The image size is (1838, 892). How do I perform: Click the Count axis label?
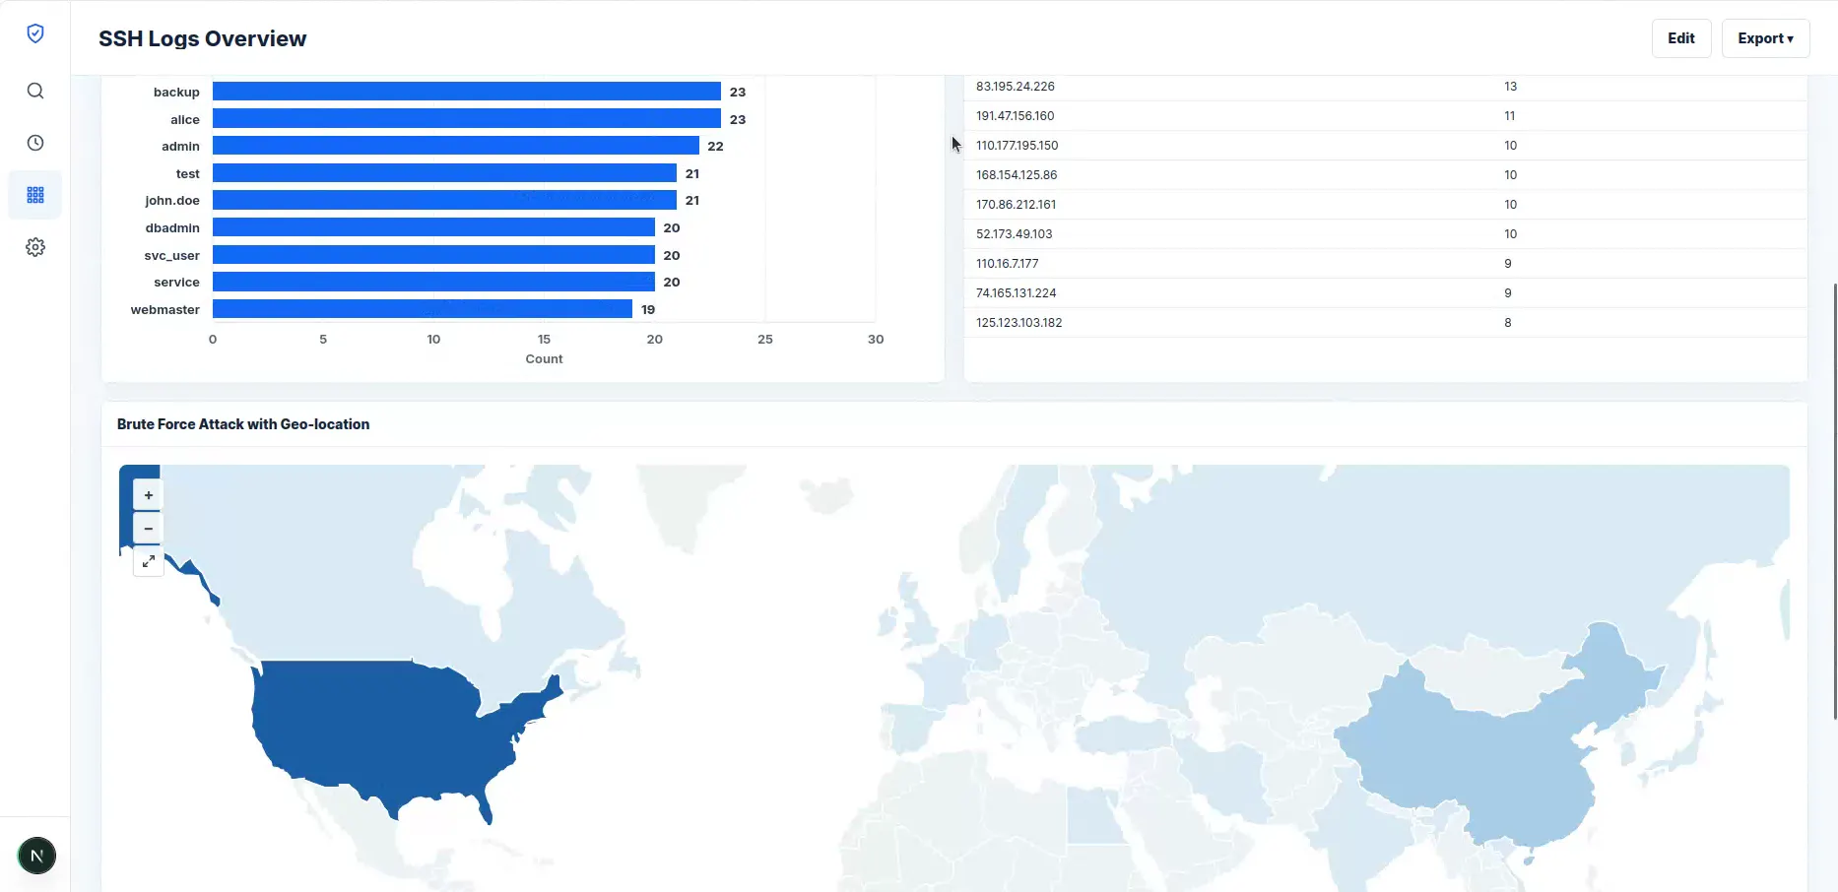point(544,359)
